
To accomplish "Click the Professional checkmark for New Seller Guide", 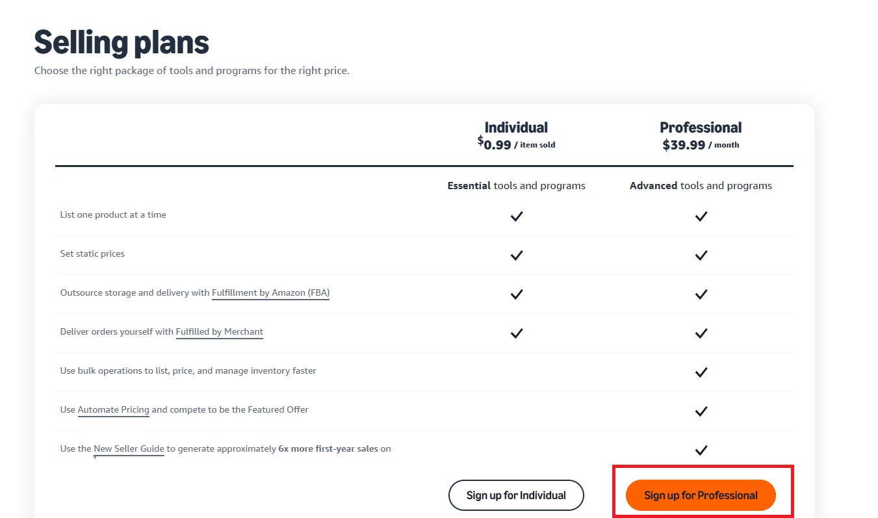I will tap(701, 450).
